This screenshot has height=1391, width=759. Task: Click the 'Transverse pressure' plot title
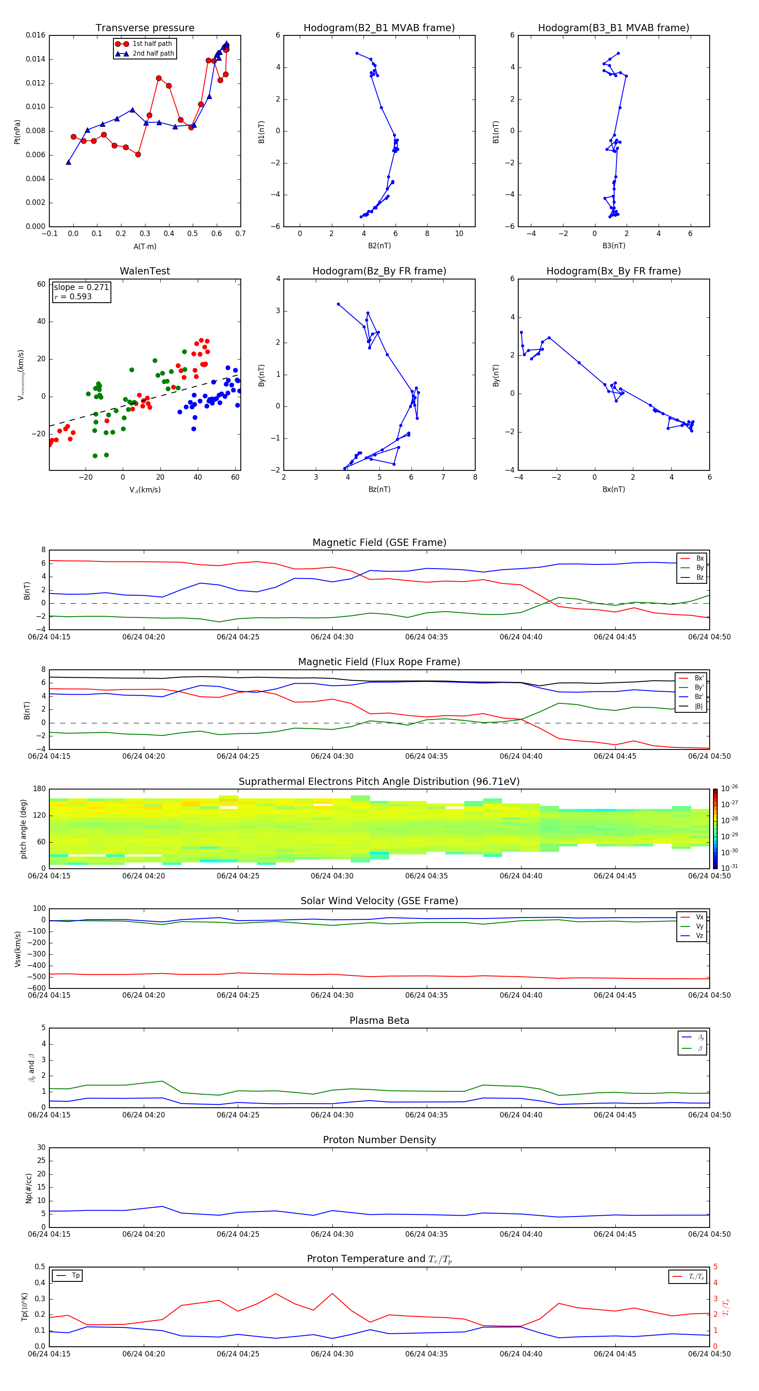coord(145,28)
